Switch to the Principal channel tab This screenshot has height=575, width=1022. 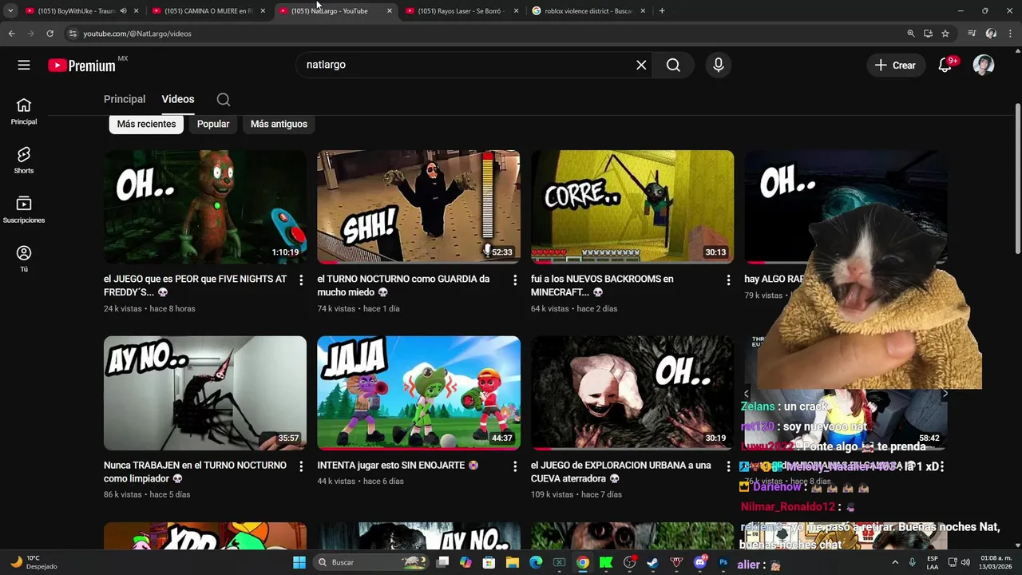coord(125,99)
